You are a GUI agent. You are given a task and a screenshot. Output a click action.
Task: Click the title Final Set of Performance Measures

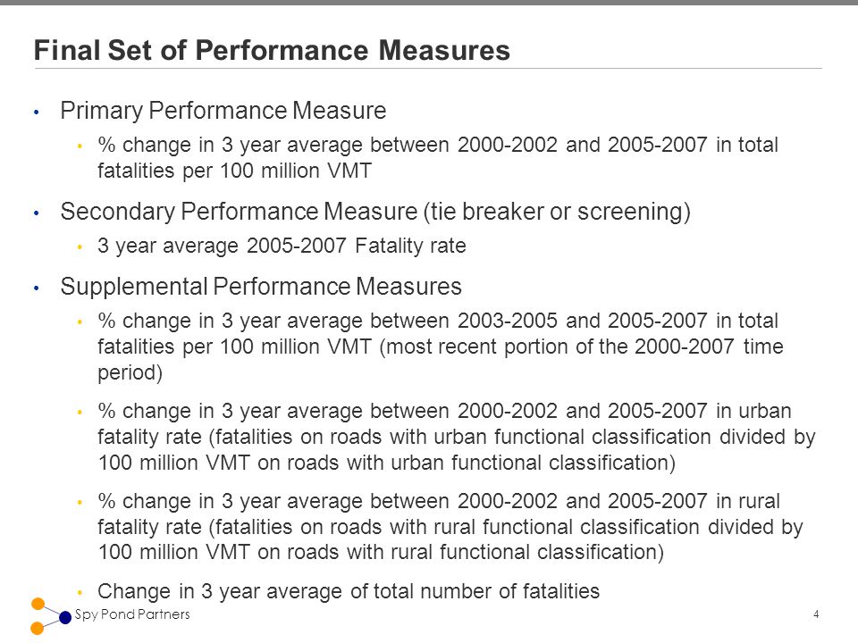click(x=272, y=50)
